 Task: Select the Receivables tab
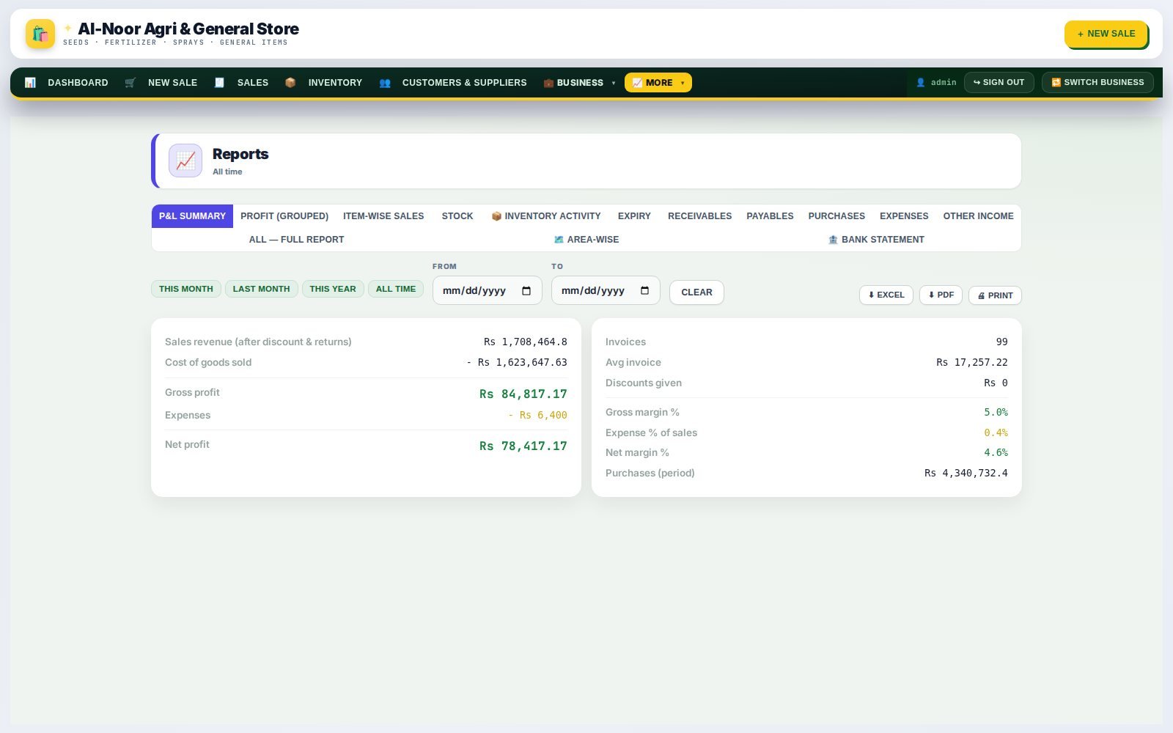[x=699, y=216]
